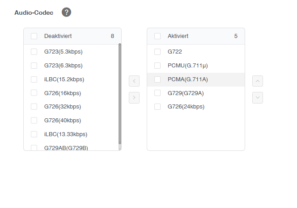Select all codecs in the Aktiviert list

pyautogui.click(x=157, y=36)
